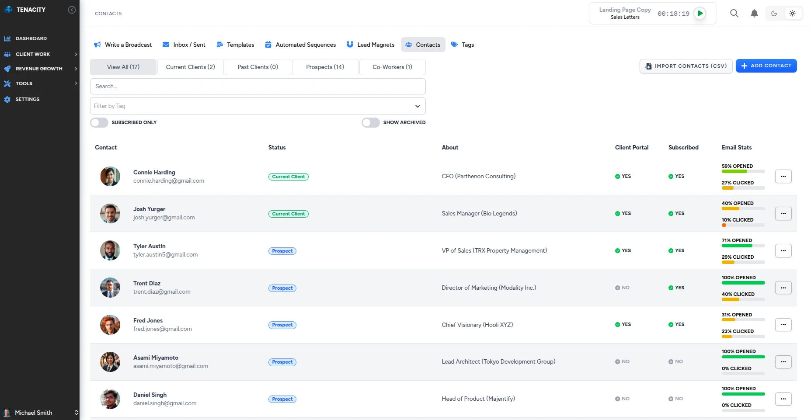Select the light mode sun icon
811x420 pixels.
[x=792, y=14]
